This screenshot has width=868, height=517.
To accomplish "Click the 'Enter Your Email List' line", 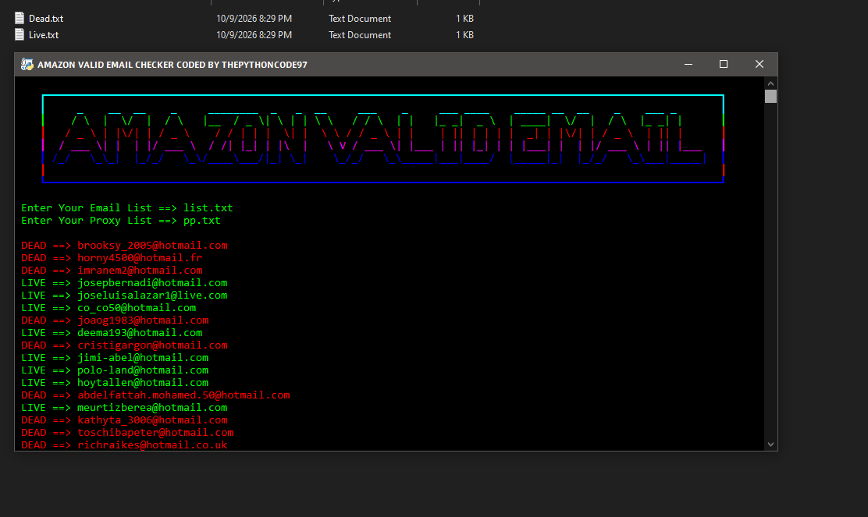I will (x=127, y=208).
